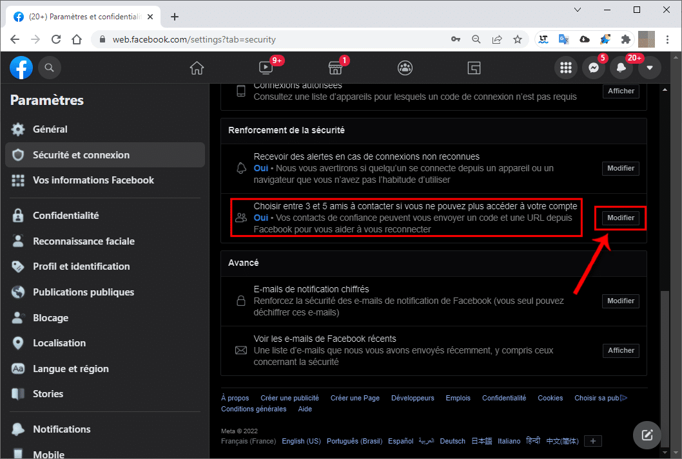Open Vos informations Facebook

105,180
